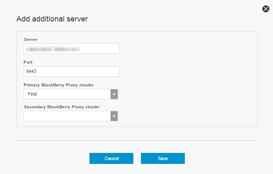Open the dropdown showing First

(x=68, y=94)
